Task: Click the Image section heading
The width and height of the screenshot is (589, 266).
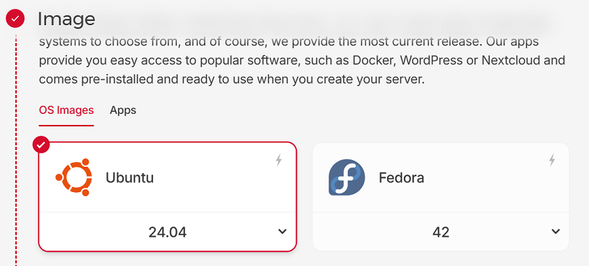Action: 66,19
